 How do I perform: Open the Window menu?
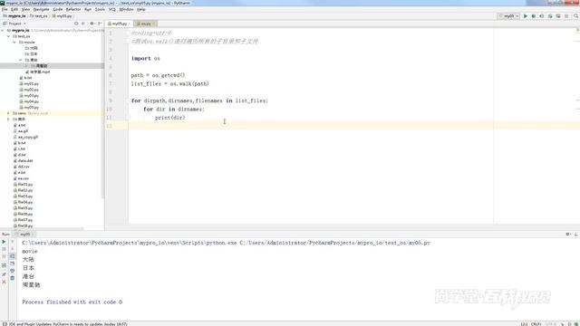126,9
